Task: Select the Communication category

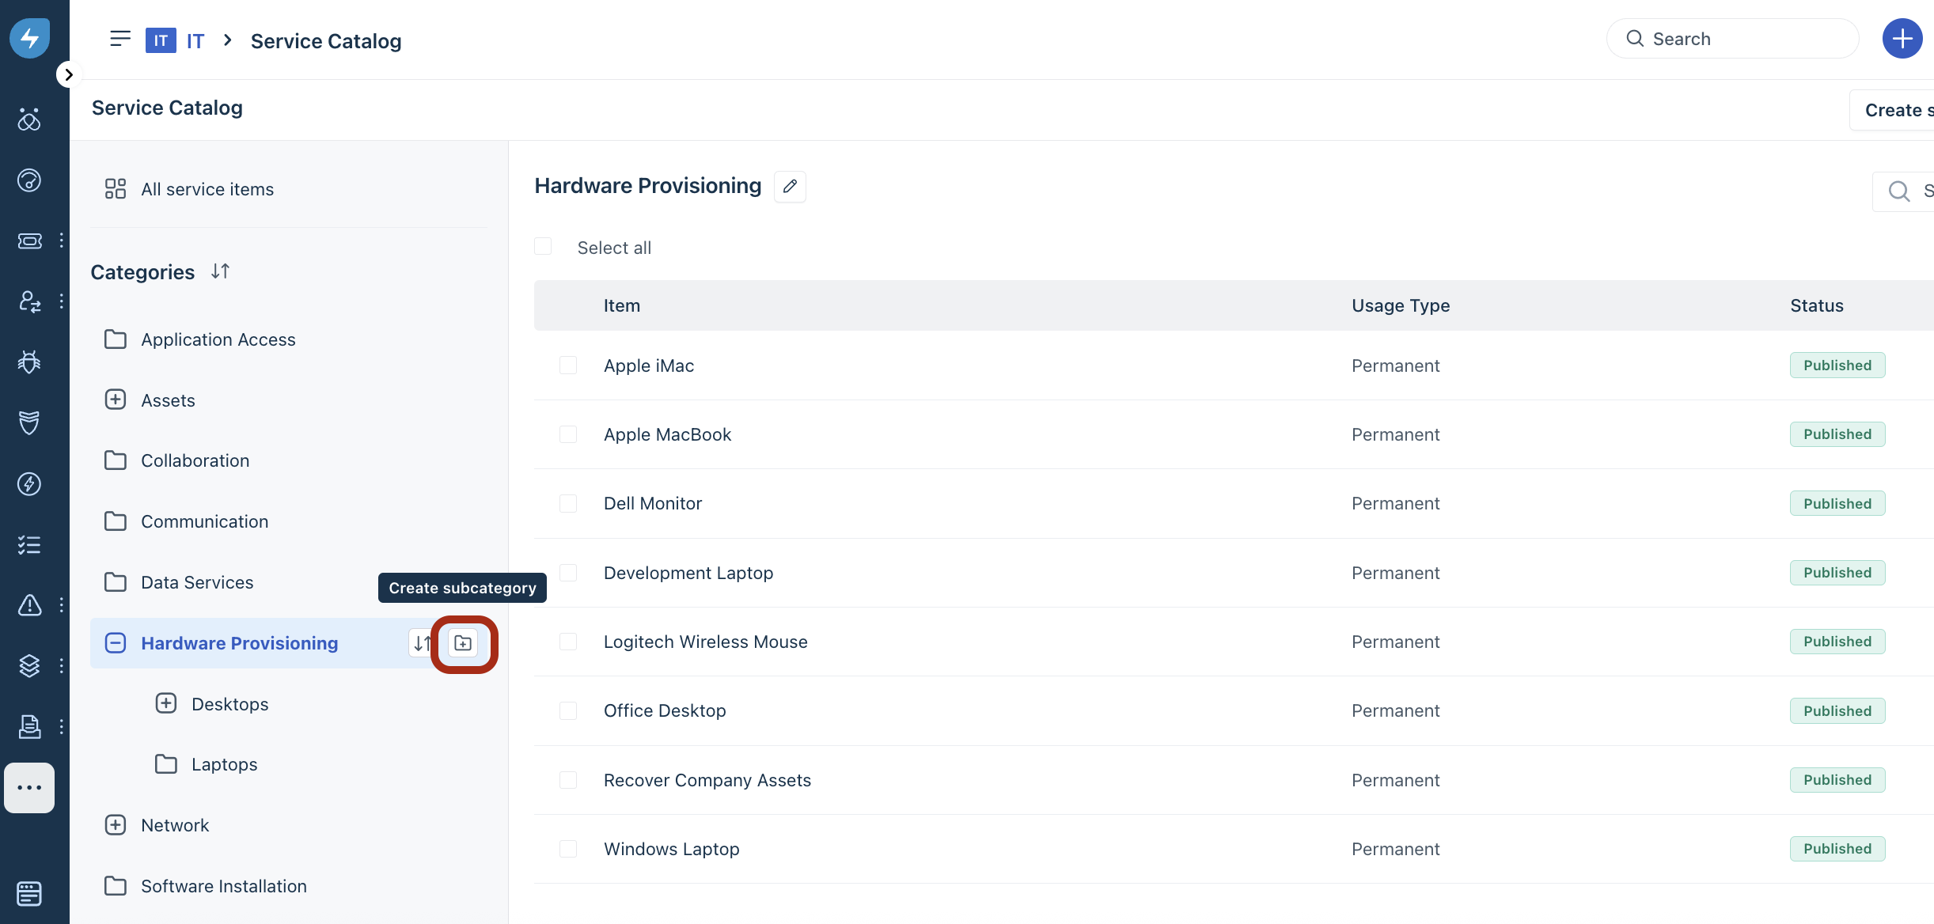Action: [204, 521]
